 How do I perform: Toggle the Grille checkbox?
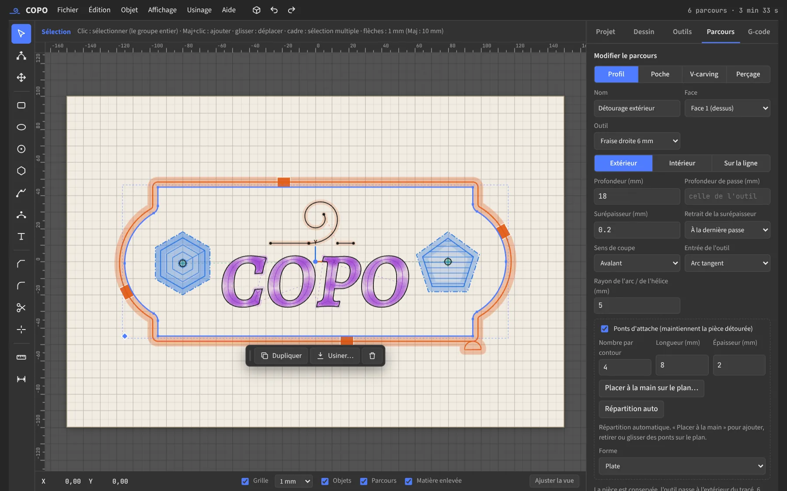coord(245,481)
